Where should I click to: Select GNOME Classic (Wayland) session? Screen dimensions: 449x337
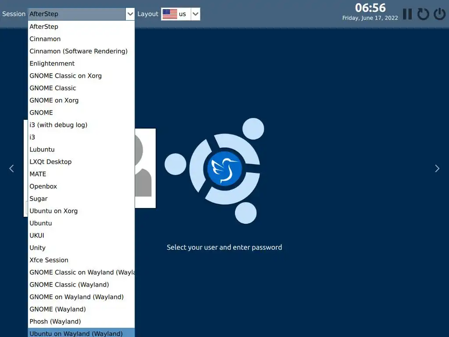[x=81, y=285]
